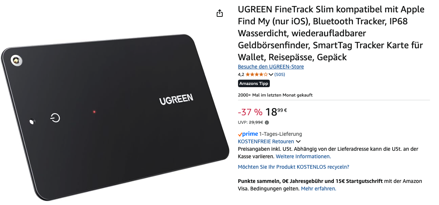Click Mehr erfahren for Amazon Visa
Viewport: 439px width, 205px height.
click(318, 189)
